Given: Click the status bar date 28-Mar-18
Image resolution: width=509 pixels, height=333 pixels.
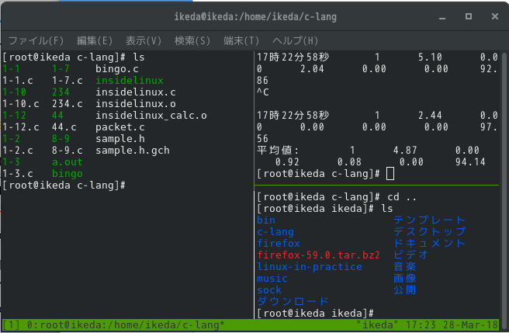Looking at the screenshot, I should click(x=470, y=325).
